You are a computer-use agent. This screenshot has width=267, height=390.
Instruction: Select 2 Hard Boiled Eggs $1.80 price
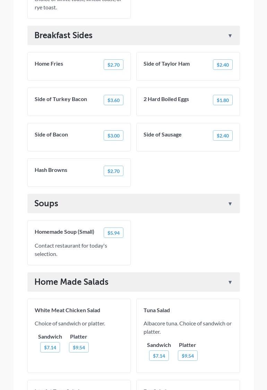[223, 100]
